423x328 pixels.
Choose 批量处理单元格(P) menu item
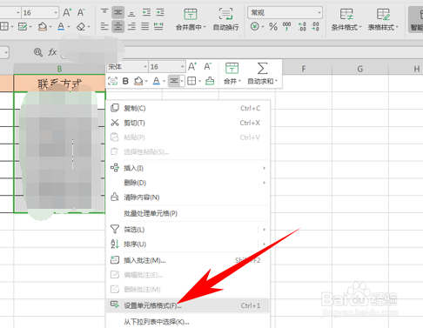pyautogui.click(x=188, y=213)
